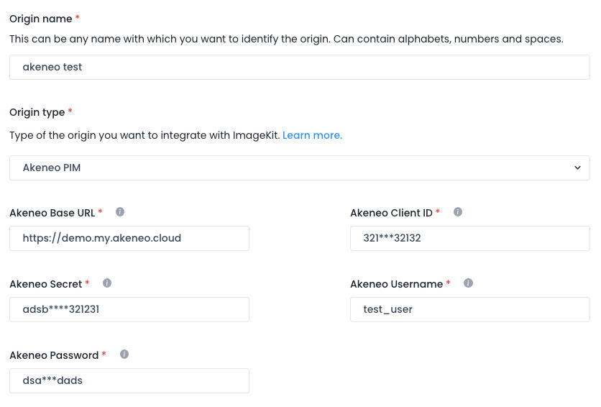Click into the Akeneo Secret input field
This screenshot has height=407, width=601.
point(129,309)
